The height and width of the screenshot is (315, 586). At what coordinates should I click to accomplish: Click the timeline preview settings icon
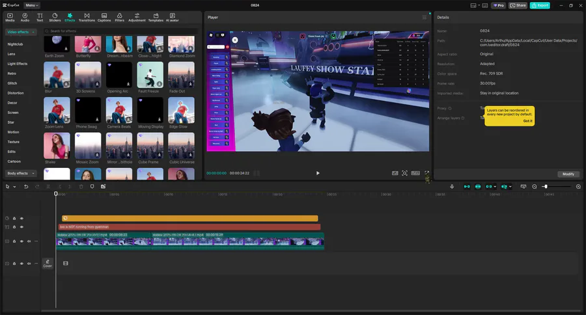click(x=523, y=186)
